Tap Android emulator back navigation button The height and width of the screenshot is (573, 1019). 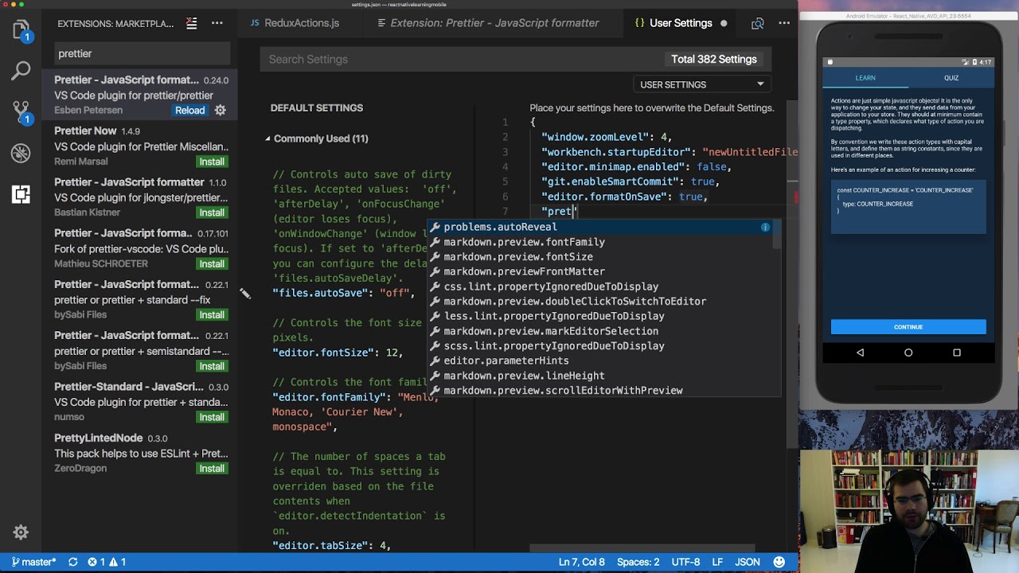click(x=860, y=352)
